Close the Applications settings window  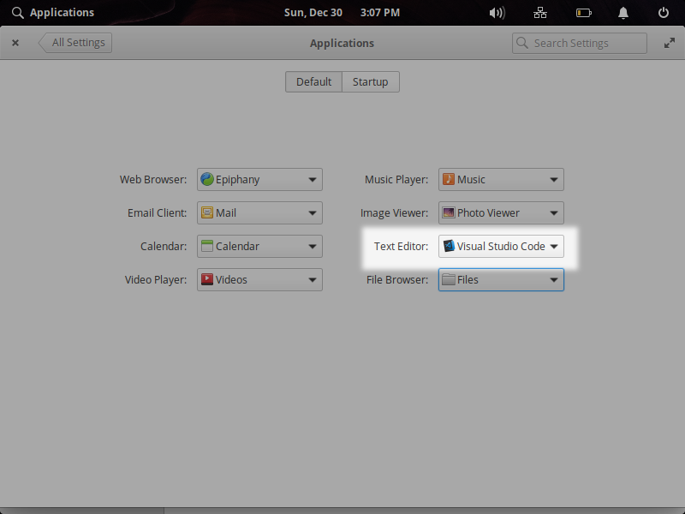click(15, 43)
